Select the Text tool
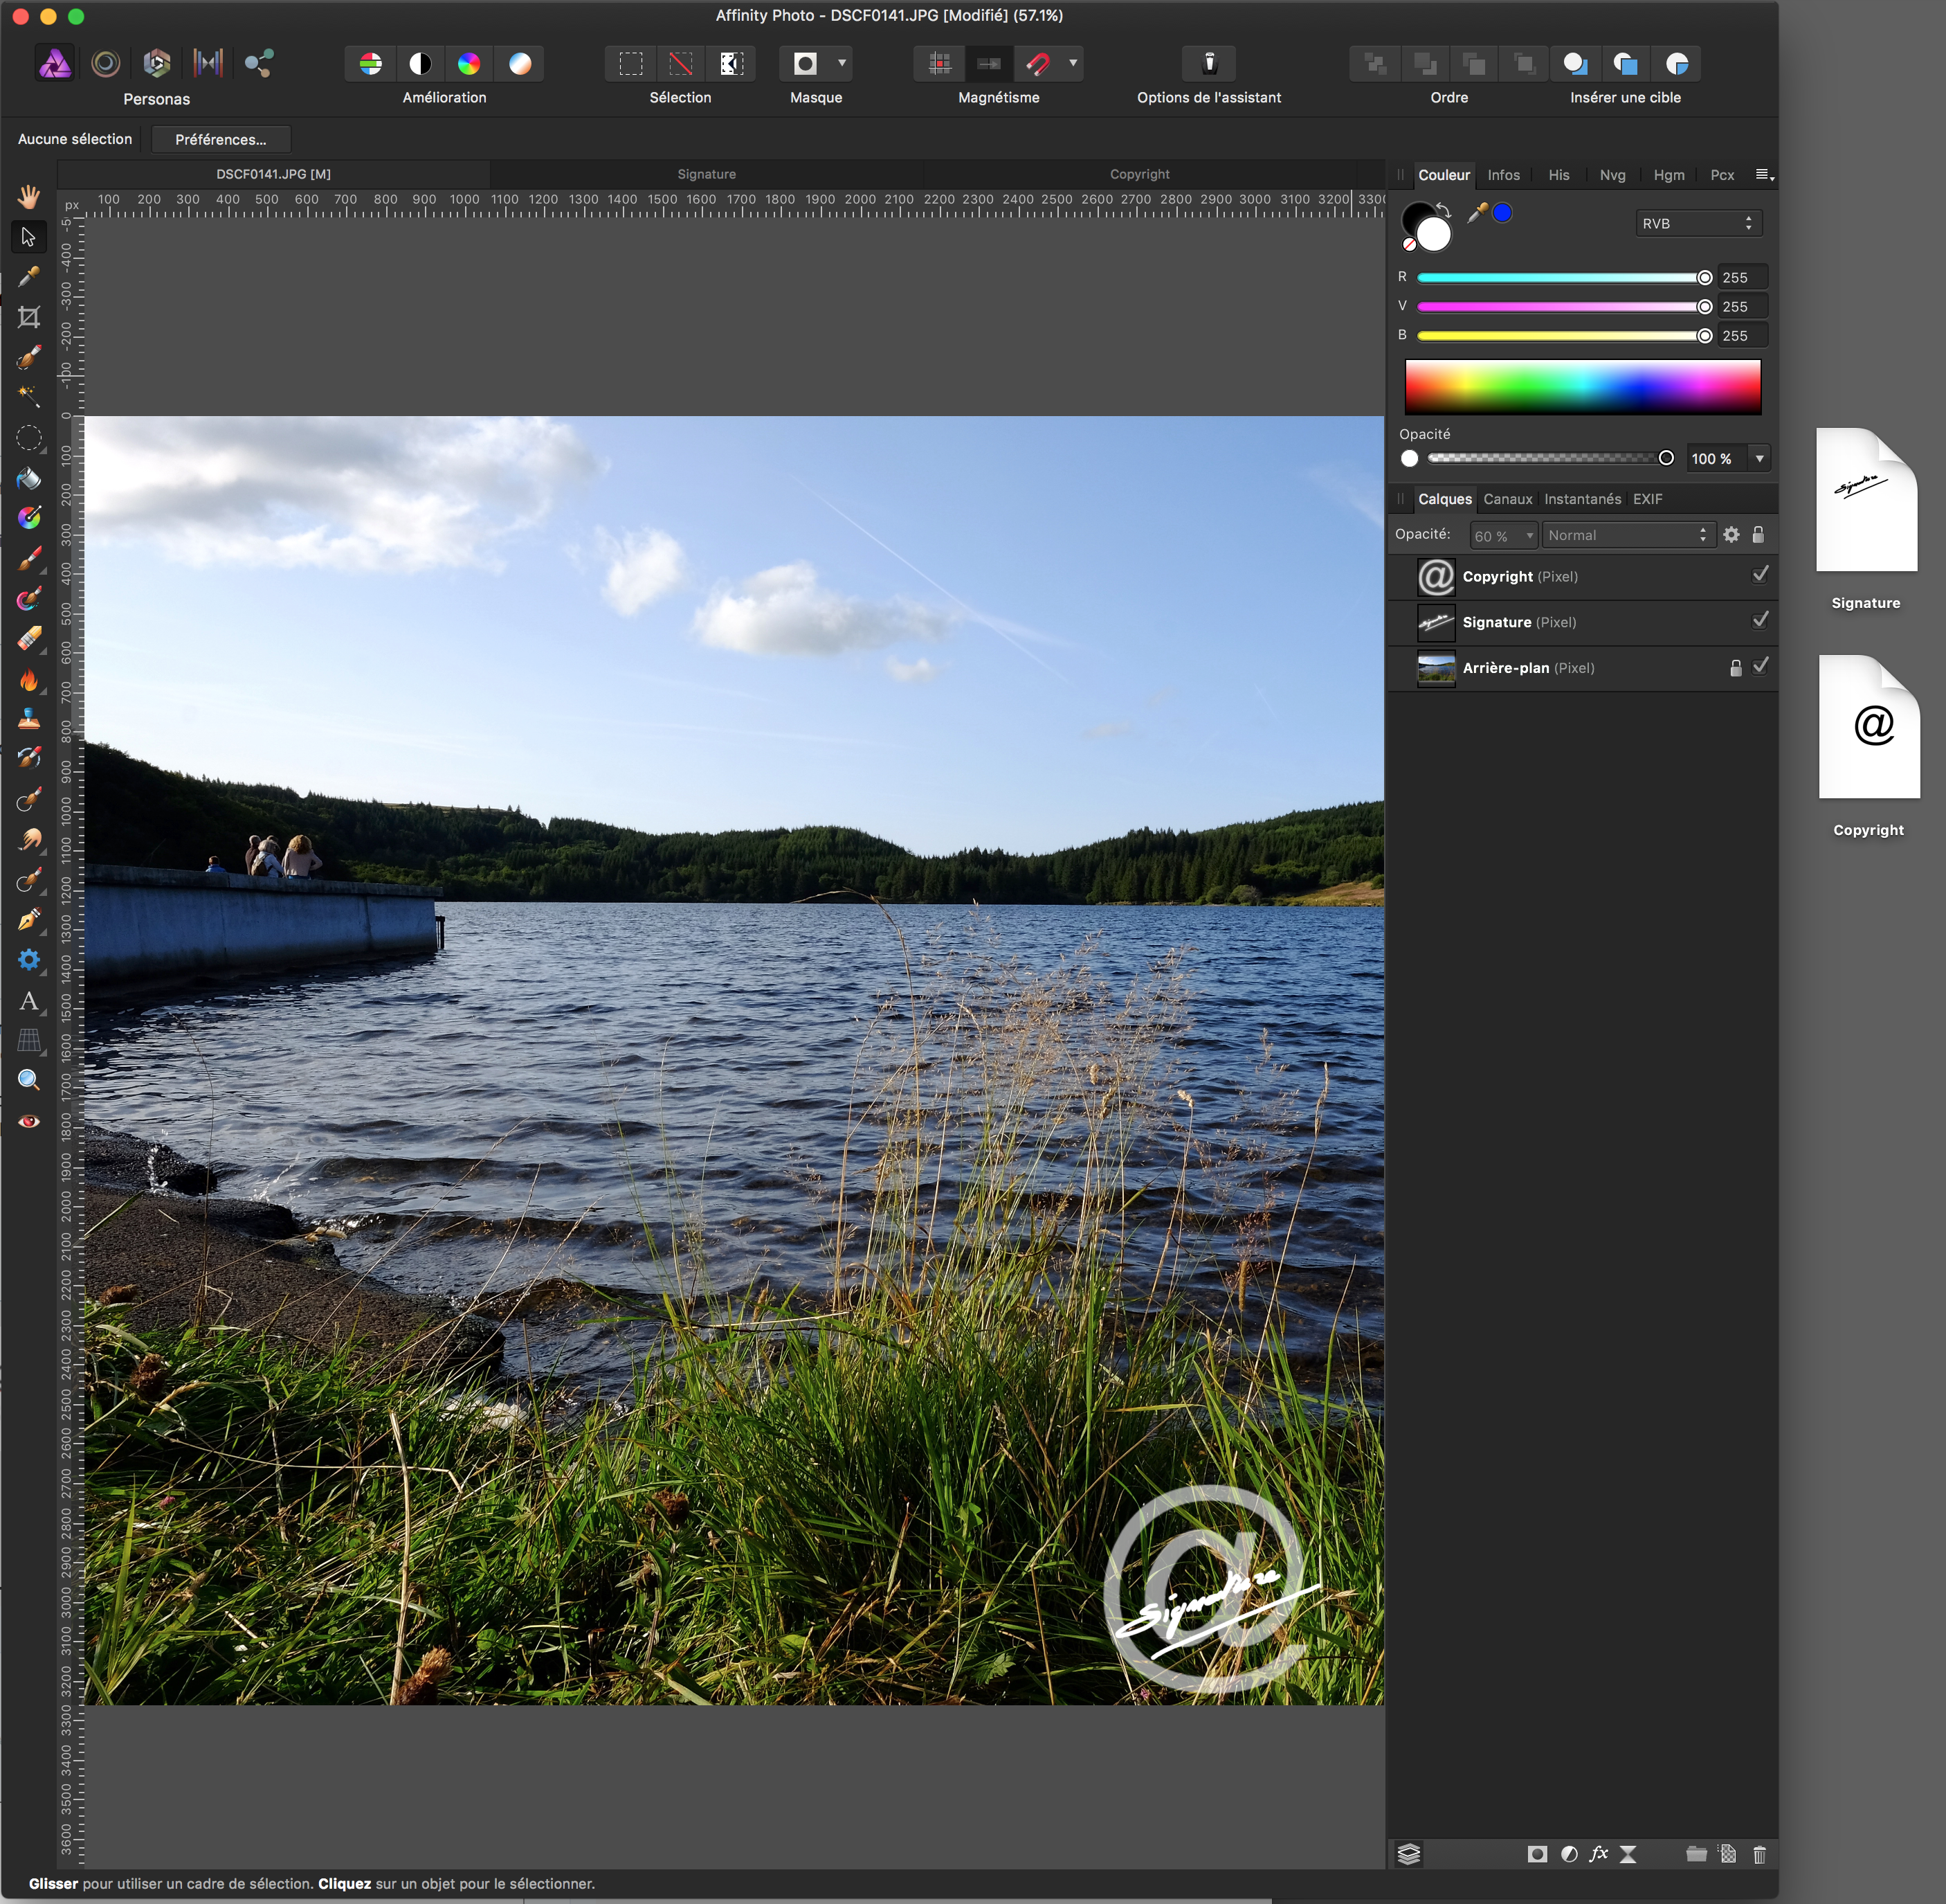This screenshot has width=1946, height=1904. point(29,1001)
